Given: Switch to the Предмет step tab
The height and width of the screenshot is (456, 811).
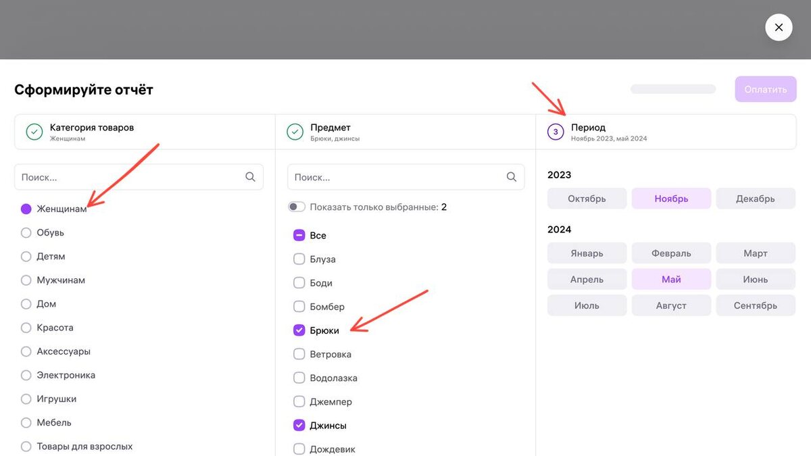Looking at the screenshot, I should 405,132.
